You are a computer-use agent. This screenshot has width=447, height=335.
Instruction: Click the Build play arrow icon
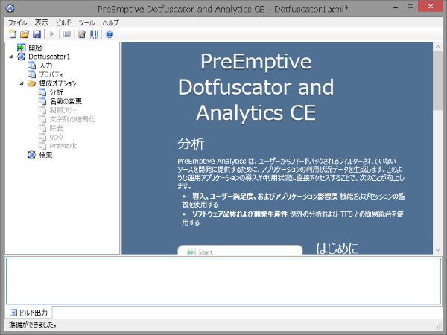[x=51, y=34]
